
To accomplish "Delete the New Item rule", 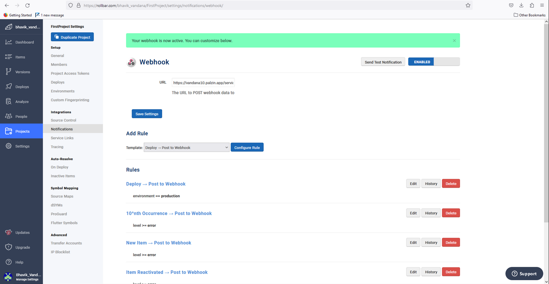I will (x=451, y=242).
